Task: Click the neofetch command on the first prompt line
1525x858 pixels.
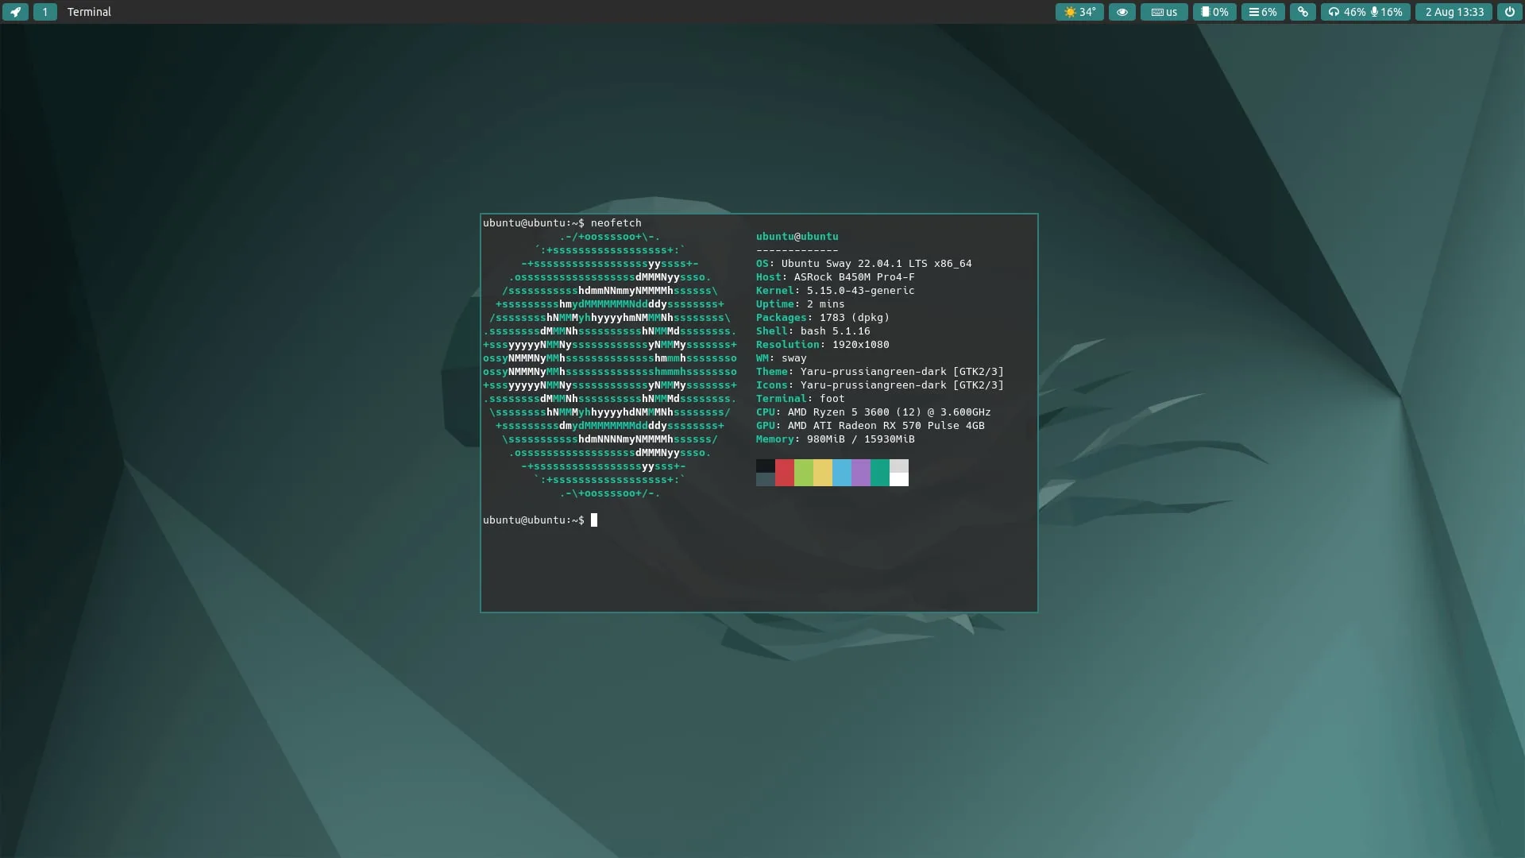Action: (616, 223)
